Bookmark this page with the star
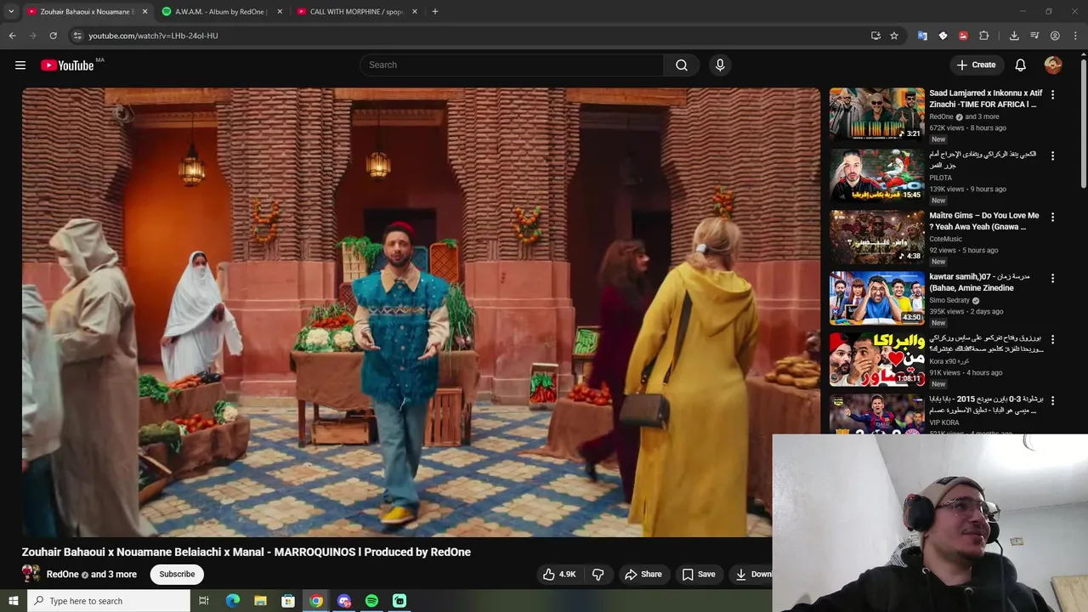Viewport: 1088px width, 612px height. [894, 36]
